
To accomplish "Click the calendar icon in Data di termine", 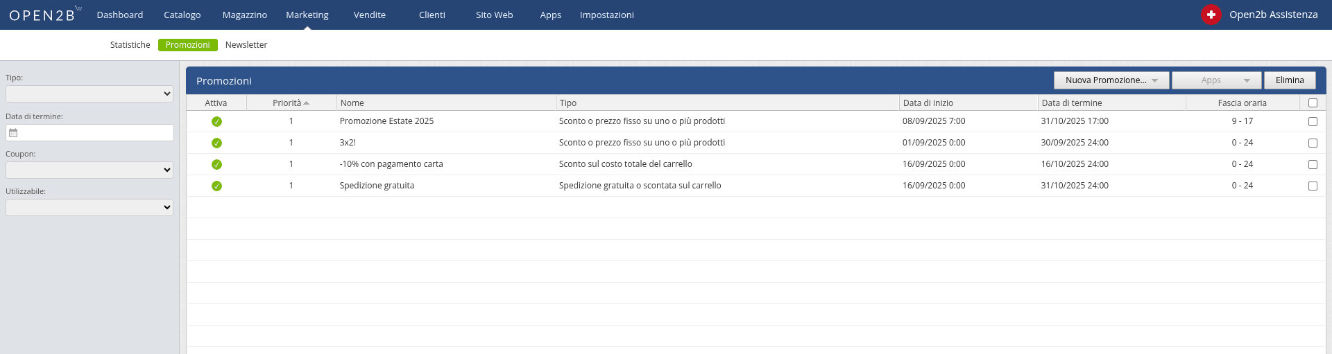I will 13,133.
